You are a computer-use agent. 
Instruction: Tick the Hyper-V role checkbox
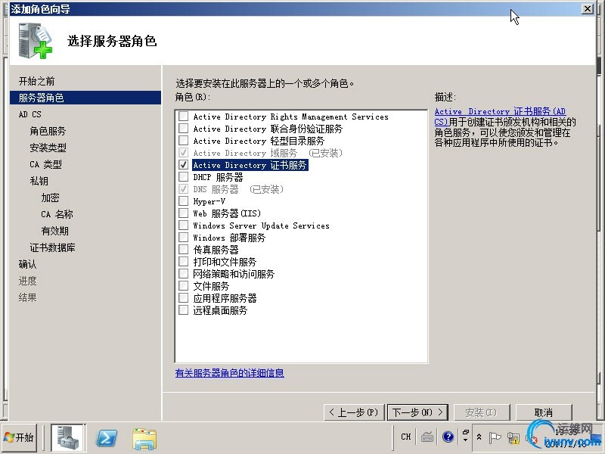184,201
